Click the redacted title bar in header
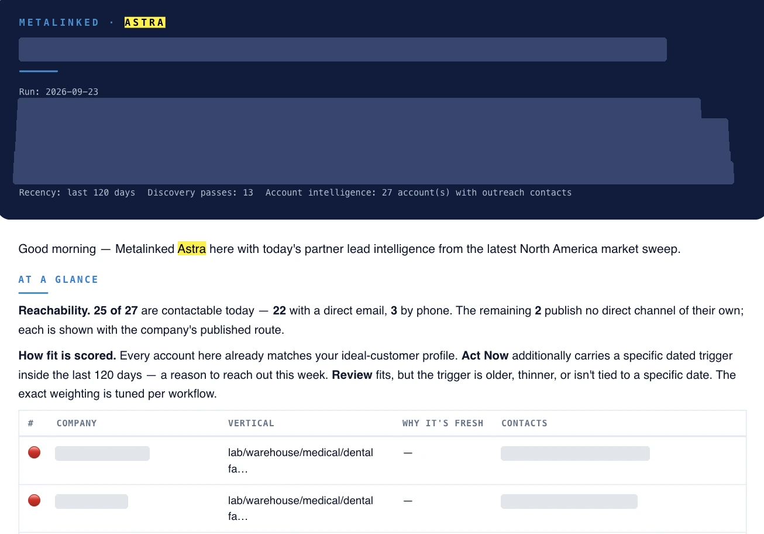764x534 pixels. click(x=343, y=49)
